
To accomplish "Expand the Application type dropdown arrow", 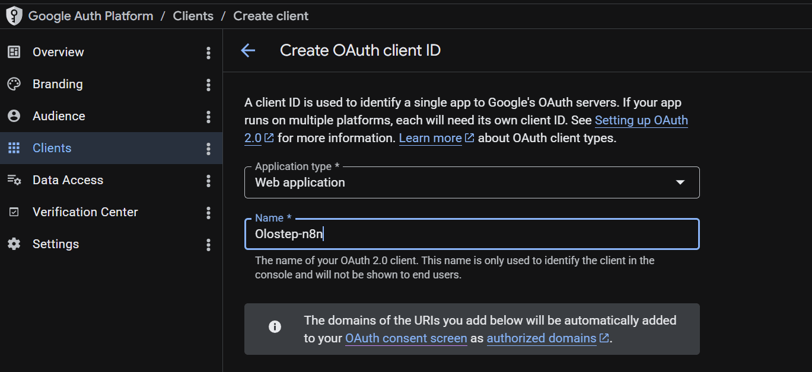I will tap(680, 182).
